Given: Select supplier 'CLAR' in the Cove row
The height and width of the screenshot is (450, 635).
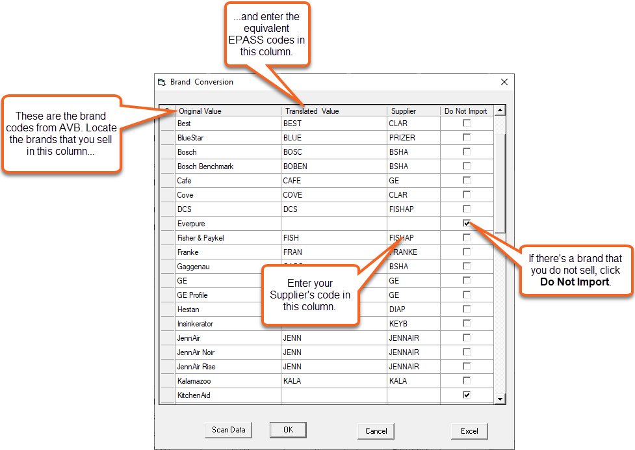Looking at the screenshot, I should (x=413, y=195).
